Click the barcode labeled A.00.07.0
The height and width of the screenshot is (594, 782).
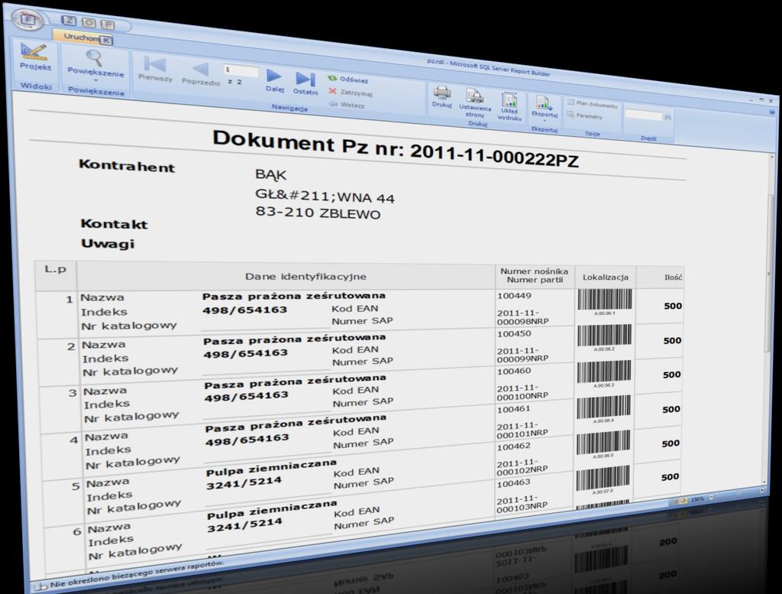(x=603, y=477)
